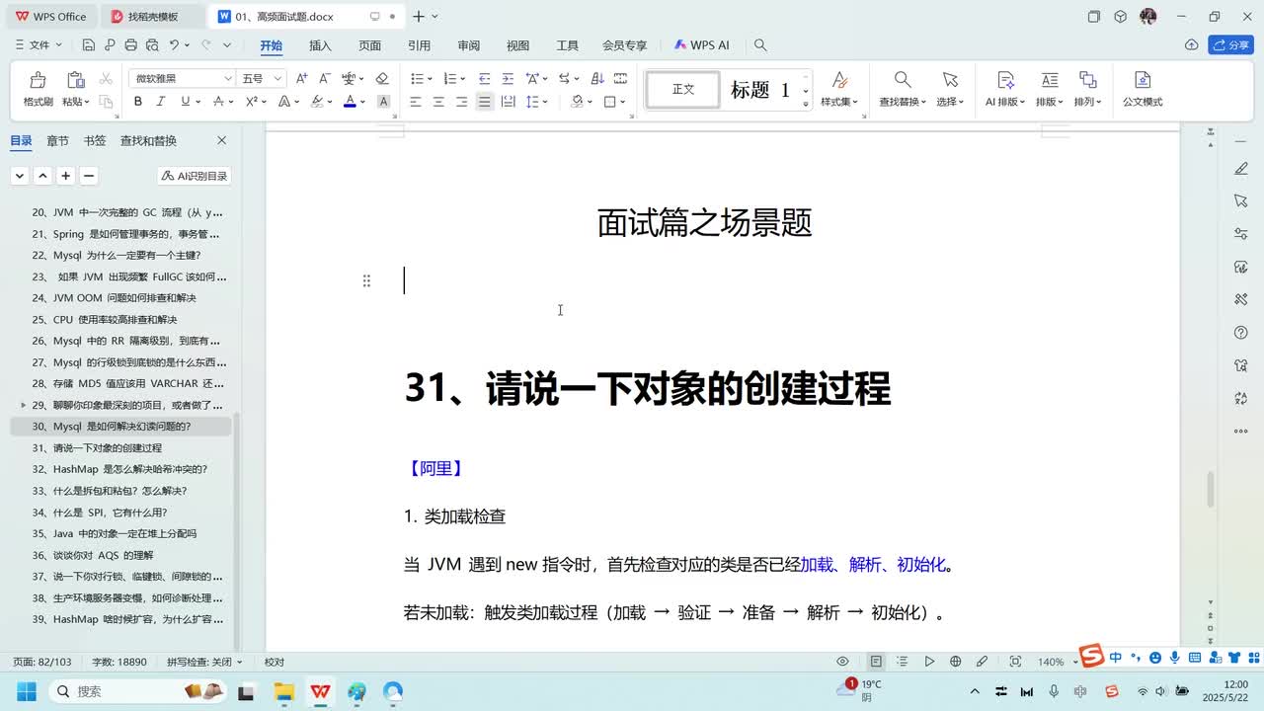The image size is (1264, 711).
Task: Toggle center alignment
Action: click(438, 102)
